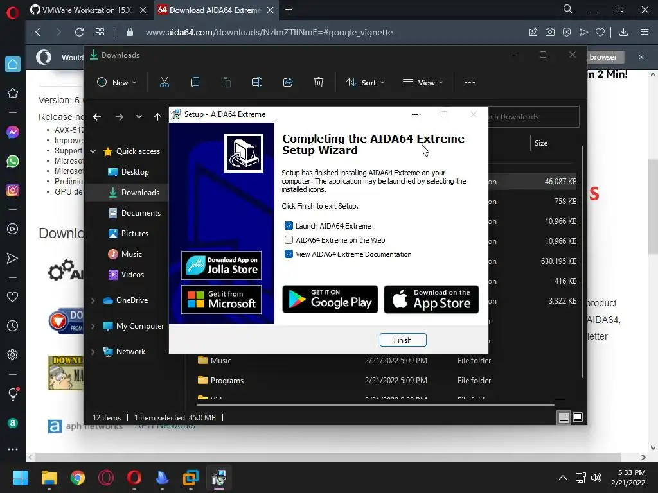Go back in Opera browser
Screen dimensions: 658x493
point(38,32)
